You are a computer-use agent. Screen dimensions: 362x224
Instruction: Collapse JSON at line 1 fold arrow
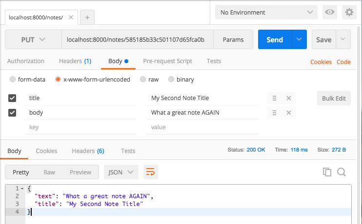22,189
